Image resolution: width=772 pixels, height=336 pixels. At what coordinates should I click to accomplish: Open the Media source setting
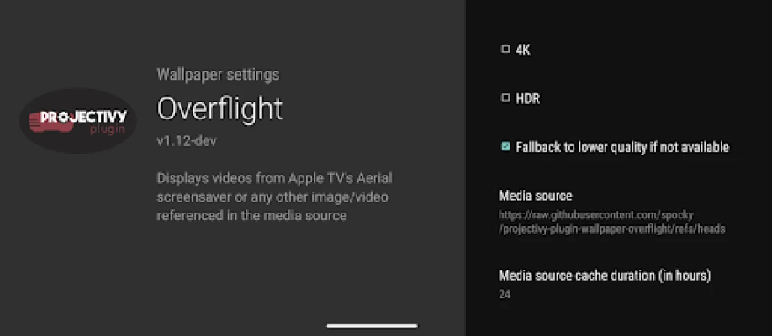pos(535,197)
